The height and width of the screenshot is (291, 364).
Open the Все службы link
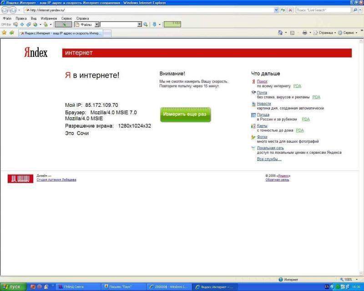tap(269, 159)
